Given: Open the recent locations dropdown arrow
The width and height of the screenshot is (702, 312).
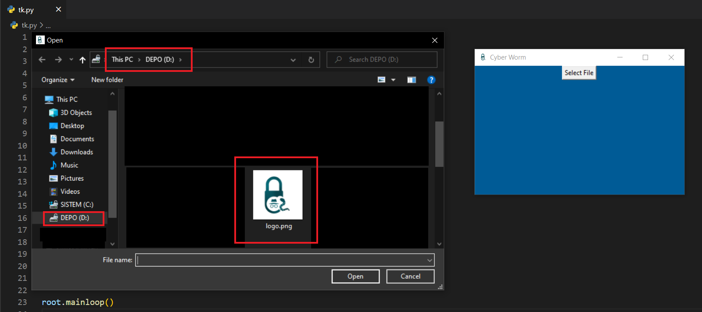Looking at the screenshot, I should point(71,60).
